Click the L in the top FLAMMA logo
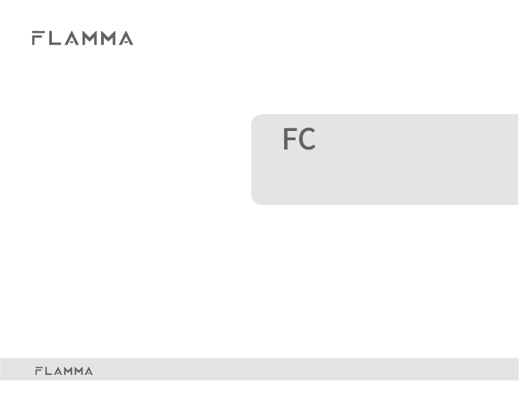The width and height of the screenshot is (519, 394). [x=55, y=38]
